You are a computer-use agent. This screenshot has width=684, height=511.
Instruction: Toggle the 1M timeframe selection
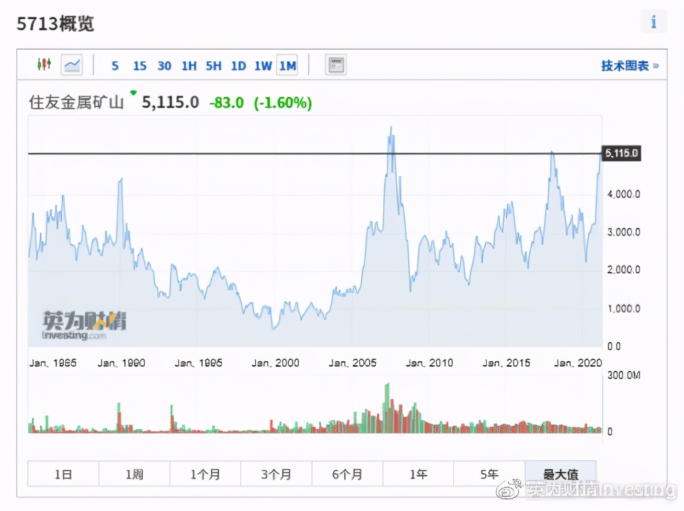click(287, 66)
